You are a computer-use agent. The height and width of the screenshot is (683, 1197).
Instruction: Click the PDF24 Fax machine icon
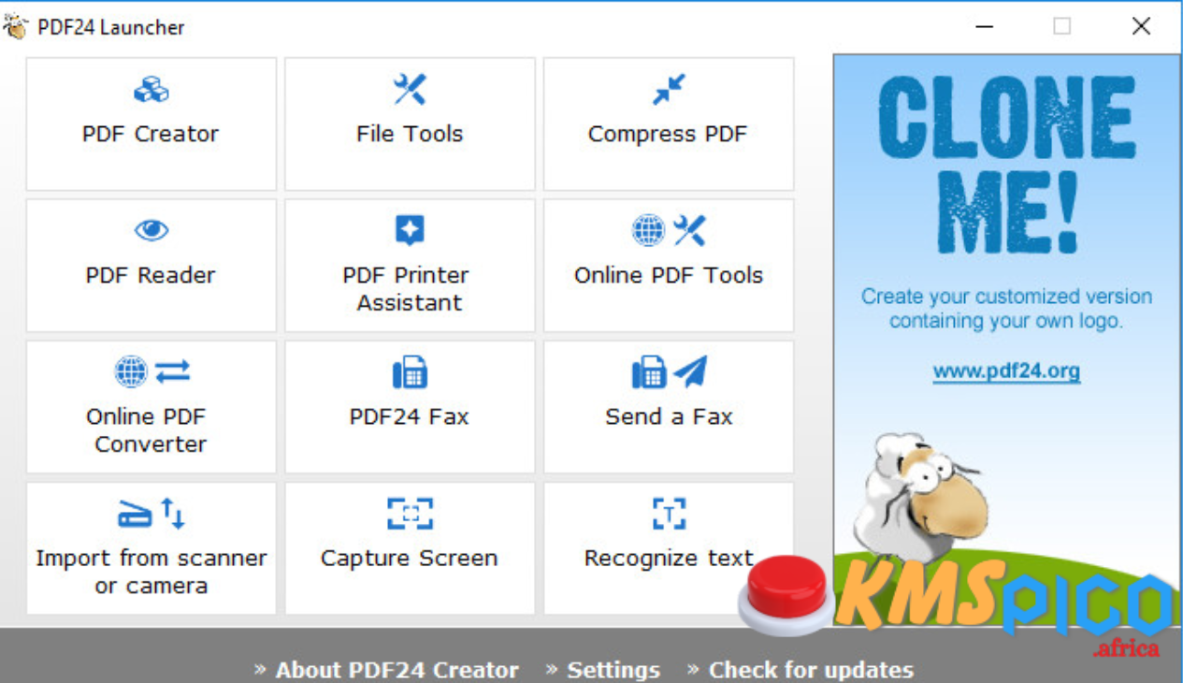click(410, 372)
